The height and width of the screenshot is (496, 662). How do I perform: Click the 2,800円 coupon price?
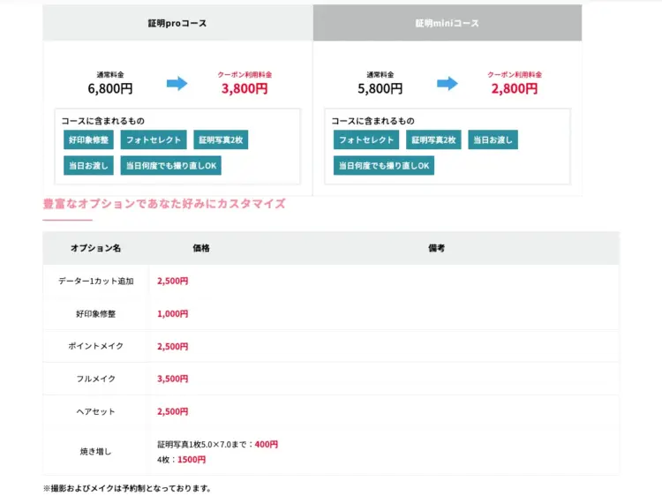click(x=515, y=88)
